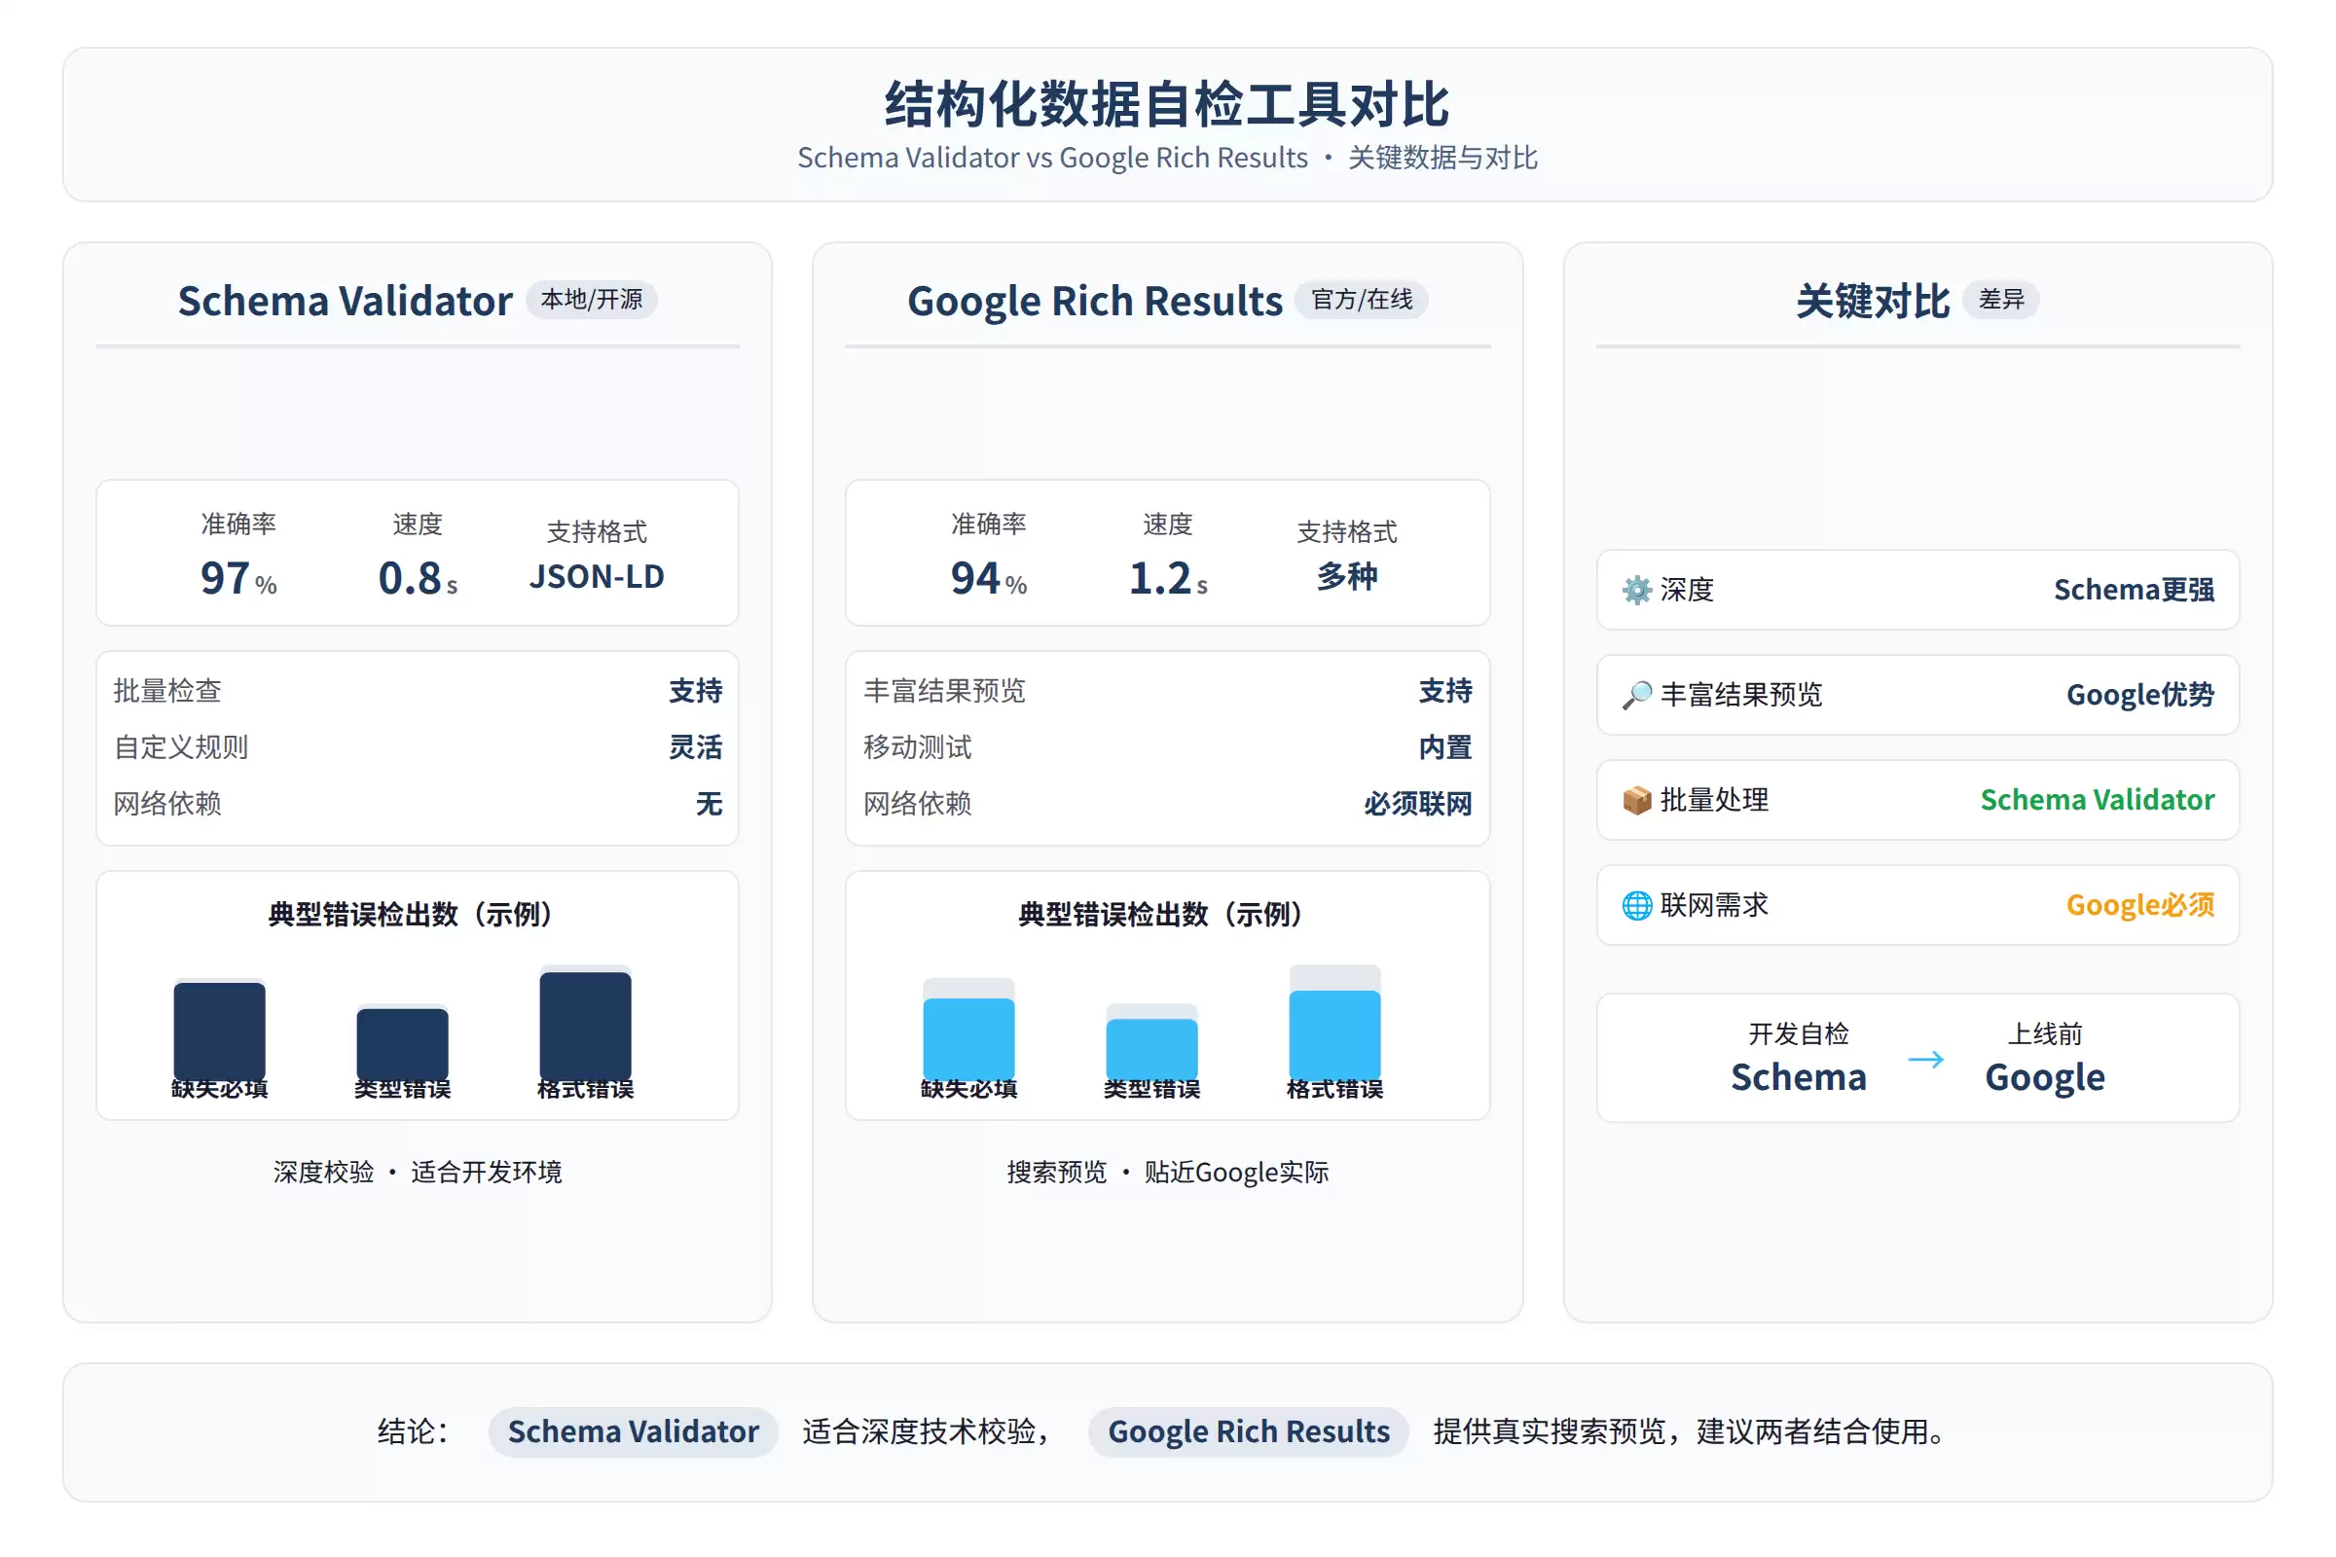Screen dimensions: 2336x1557
Task: Click the light blue 缺失必填 bar in Google chart
Action: coord(968,1038)
